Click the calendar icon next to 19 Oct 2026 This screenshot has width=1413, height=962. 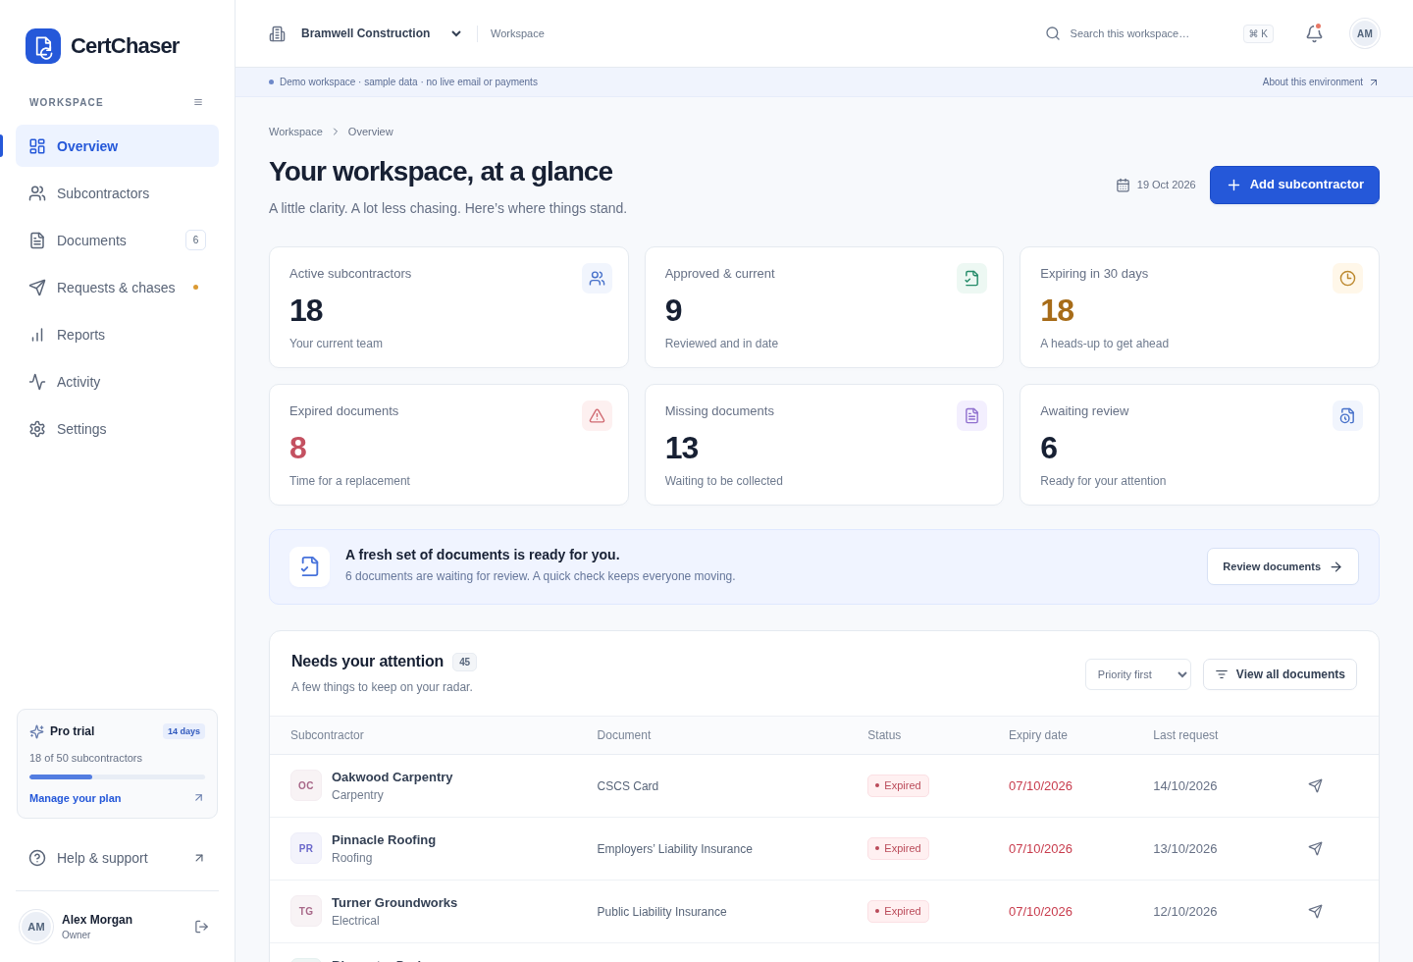click(x=1123, y=186)
